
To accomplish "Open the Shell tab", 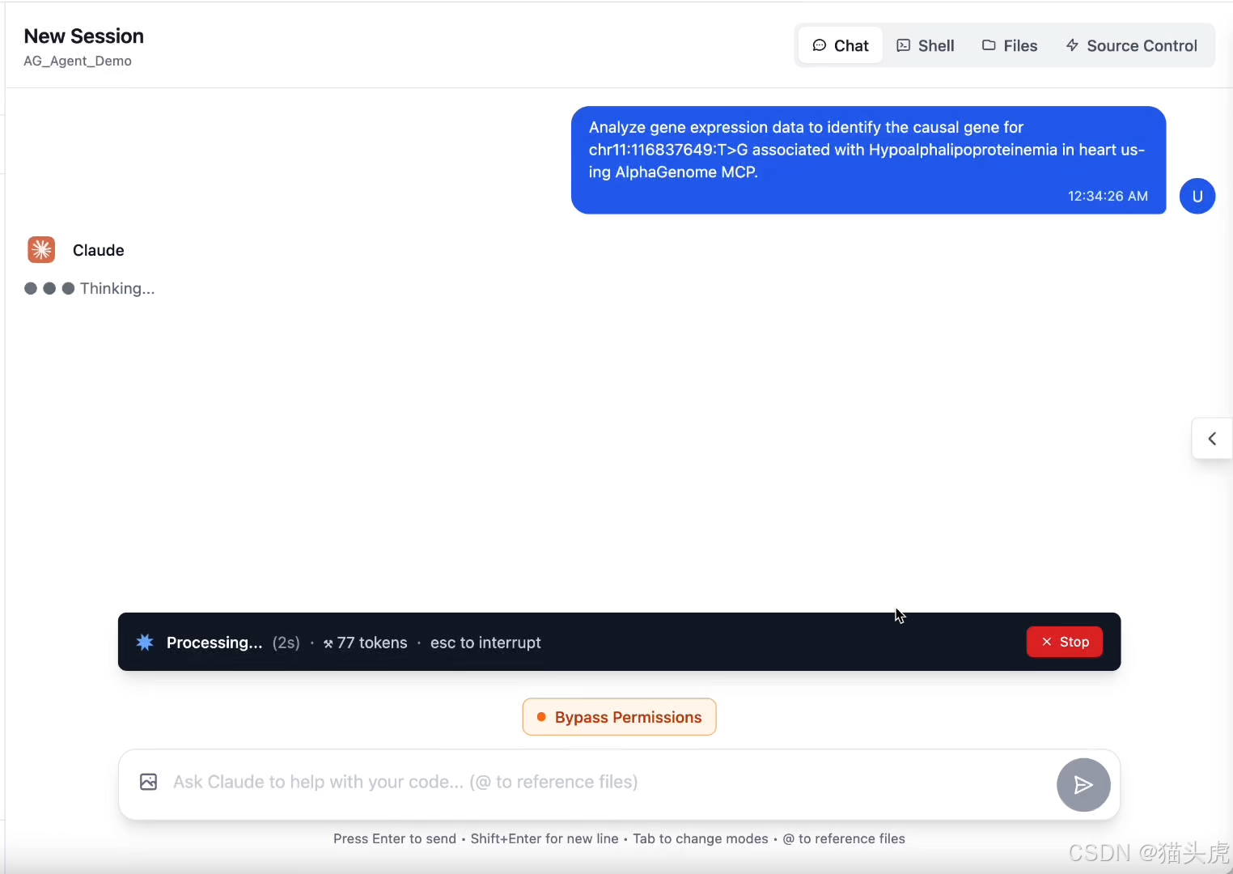I will [x=926, y=46].
